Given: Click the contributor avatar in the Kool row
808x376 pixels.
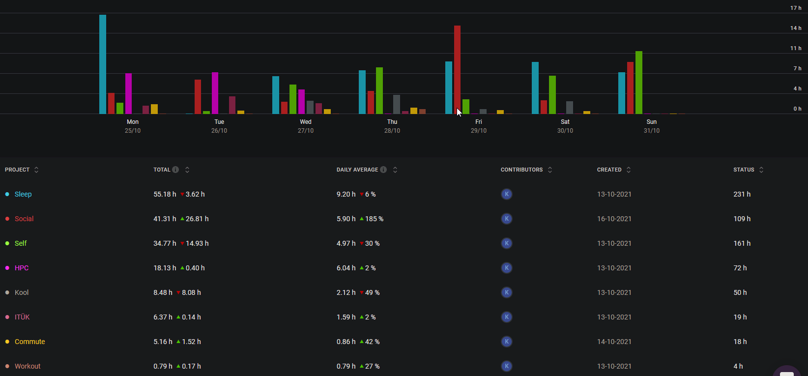Looking at the screenshot, I should click(507, 292).
